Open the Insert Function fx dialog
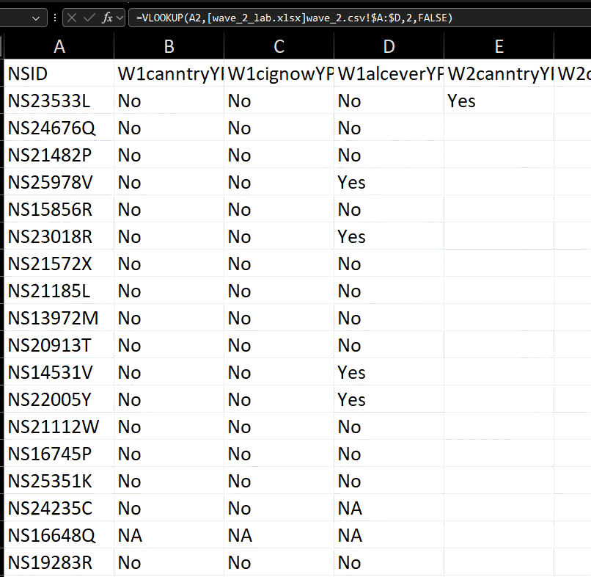The image size is (591, 577). coord(108,18)
